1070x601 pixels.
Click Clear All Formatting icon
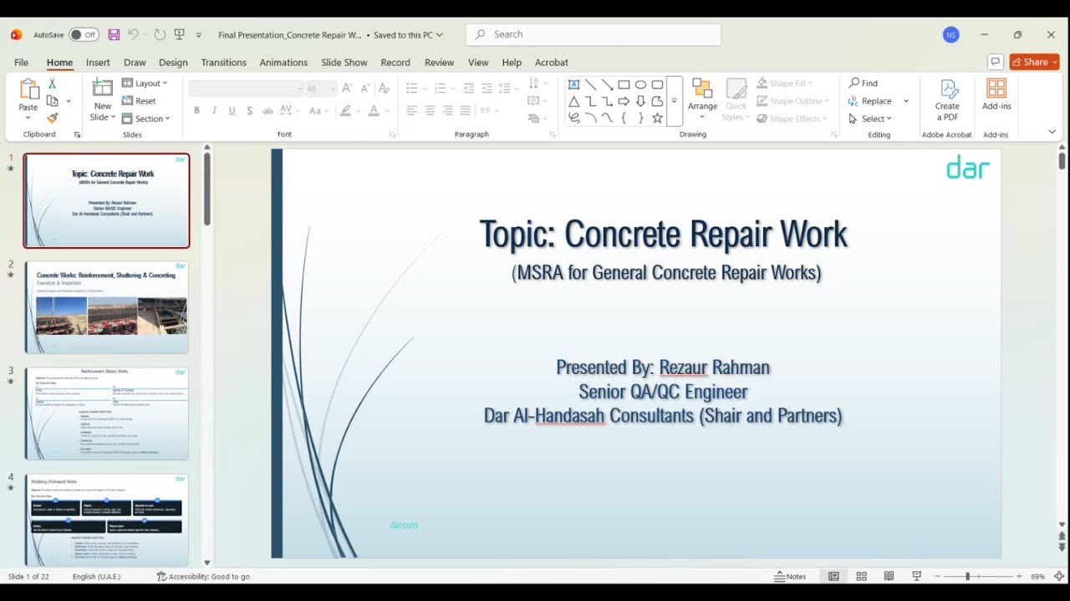point(384,88)
